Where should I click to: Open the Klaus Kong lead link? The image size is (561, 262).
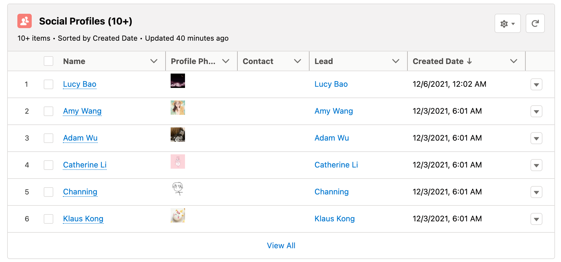tap(334, 219)
